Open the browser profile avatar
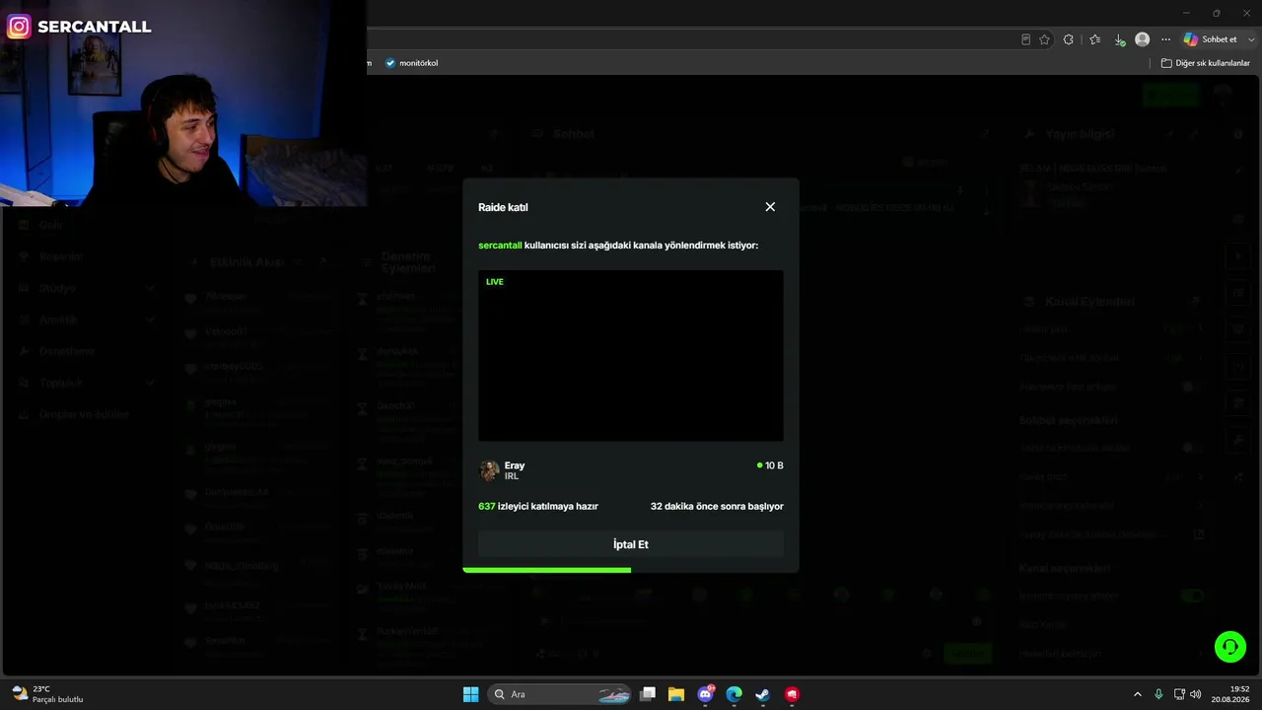The image size is (1262, 710). [x=1142, y=39]
